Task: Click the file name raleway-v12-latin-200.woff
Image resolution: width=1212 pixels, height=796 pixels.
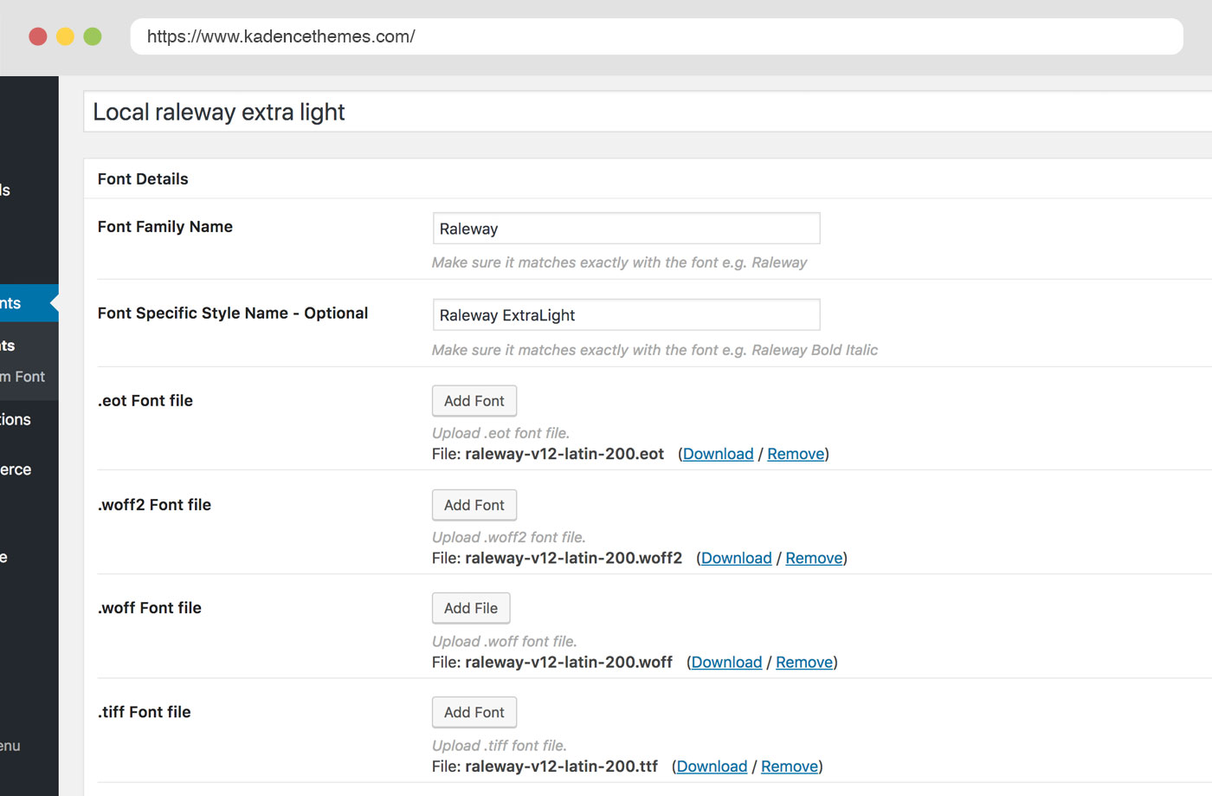Action: (569, 662)
